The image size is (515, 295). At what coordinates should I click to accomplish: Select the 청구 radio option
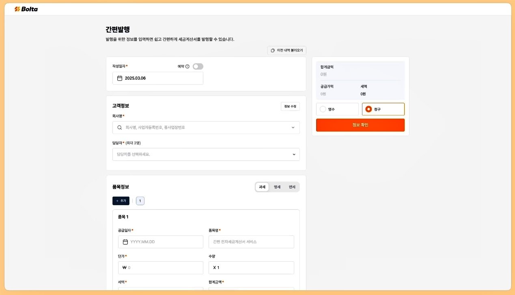(368, 109)
